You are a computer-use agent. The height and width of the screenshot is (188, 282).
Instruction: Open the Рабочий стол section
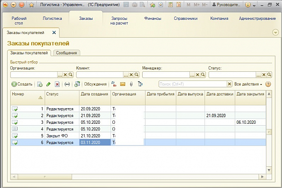19,21
